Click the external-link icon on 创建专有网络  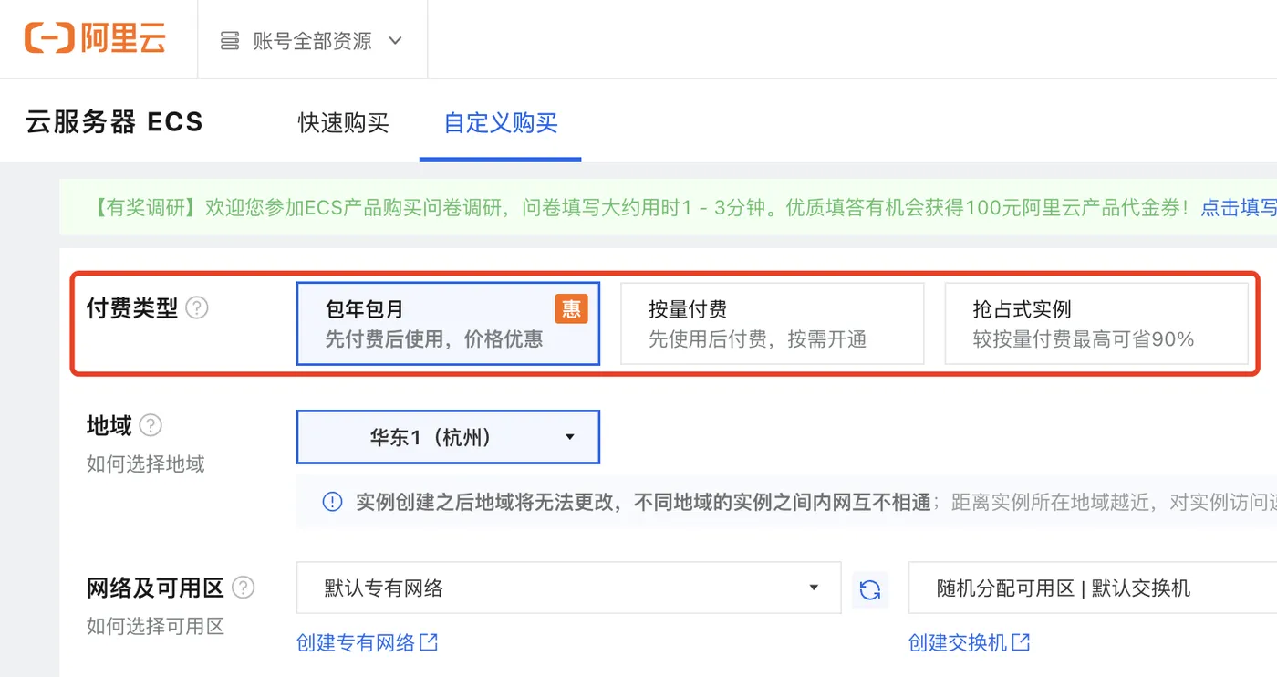pos(431,642)
